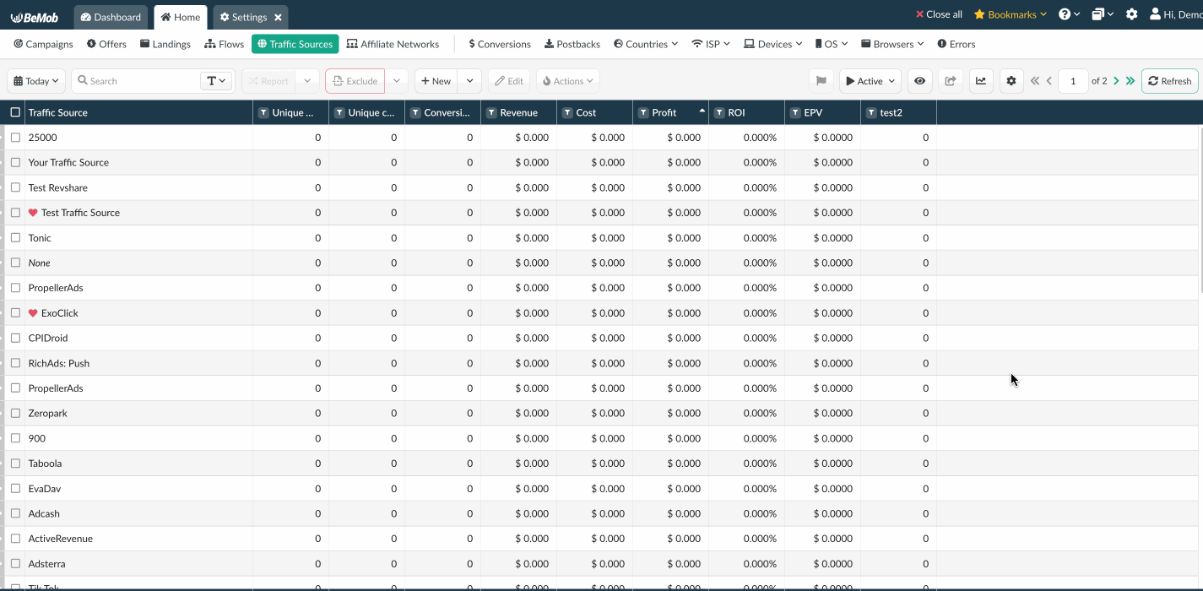Go to next page arrow
The height and width of the screenshot is (591, 1203).
coord(1116,81)
